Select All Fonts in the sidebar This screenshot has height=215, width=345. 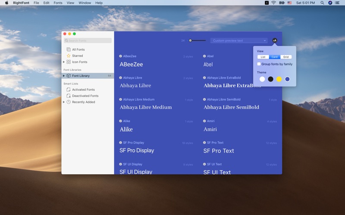coord(78,49)
